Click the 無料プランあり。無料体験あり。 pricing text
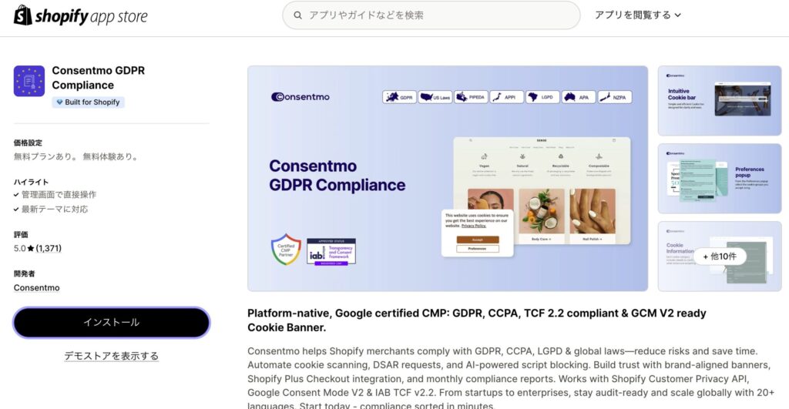The width and height of the screenshot is (789, 409). [x=76, y=156]
